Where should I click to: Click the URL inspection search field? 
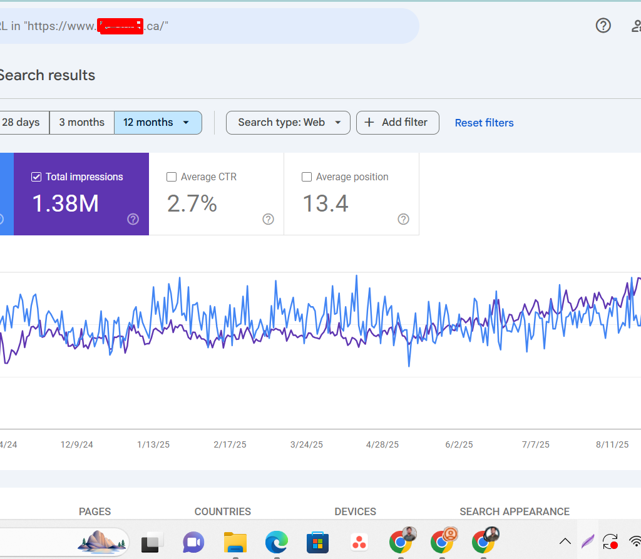207,26
